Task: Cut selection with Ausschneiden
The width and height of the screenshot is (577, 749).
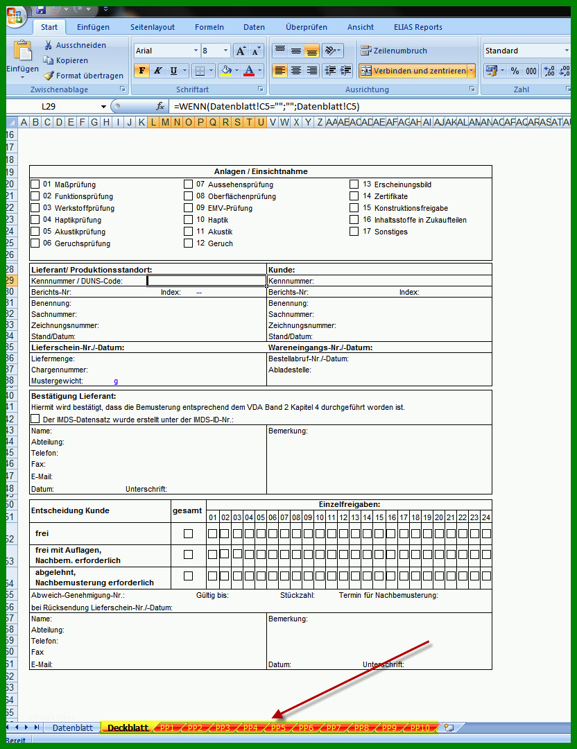Action: 75,45
